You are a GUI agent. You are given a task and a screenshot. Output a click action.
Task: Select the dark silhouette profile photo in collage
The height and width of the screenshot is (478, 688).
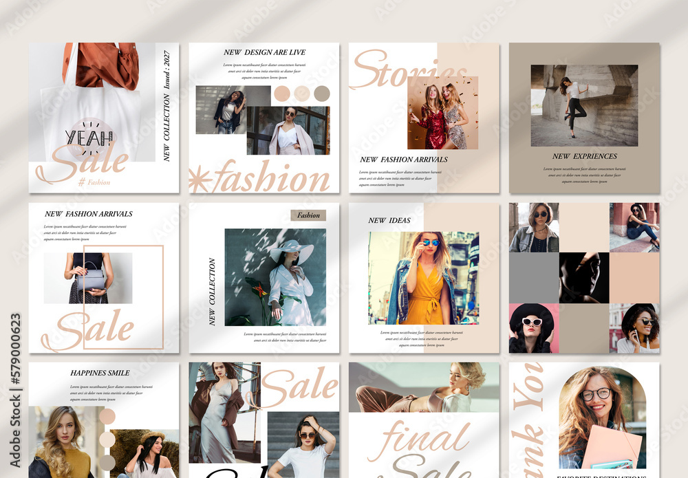(x=584, y=278)
